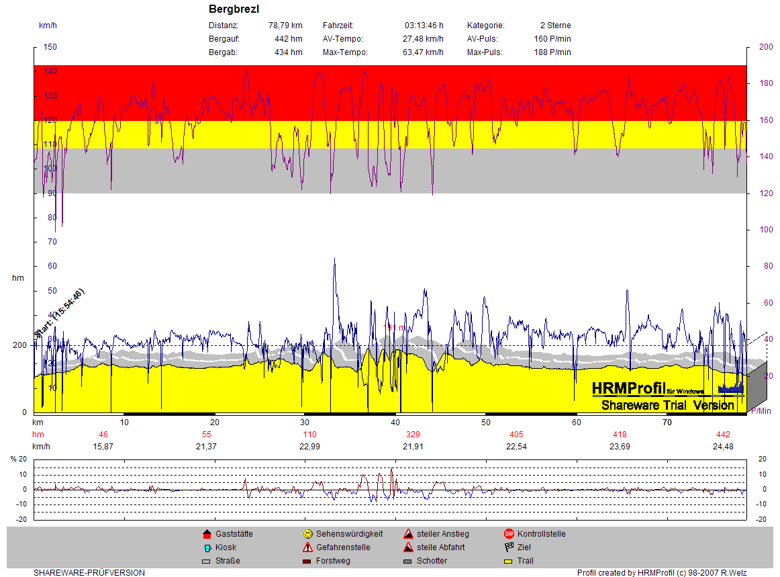Click the dark red Forstweg swatch
780x577 pixels.
307,561
